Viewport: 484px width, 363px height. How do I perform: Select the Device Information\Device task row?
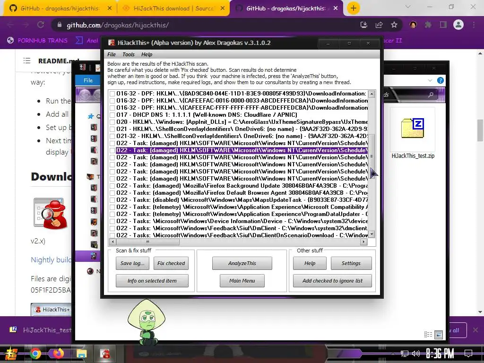point(242,221)
